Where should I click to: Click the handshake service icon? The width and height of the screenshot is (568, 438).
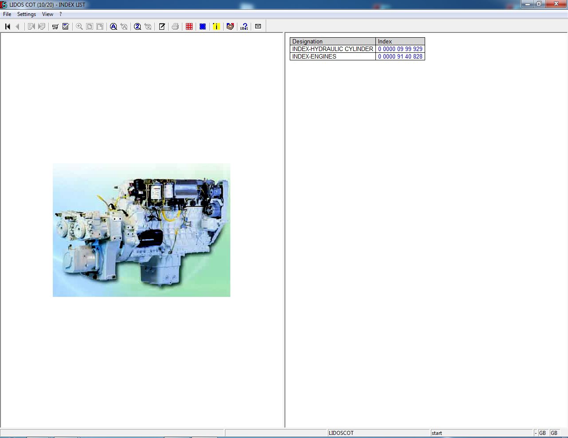pos(230,26)
